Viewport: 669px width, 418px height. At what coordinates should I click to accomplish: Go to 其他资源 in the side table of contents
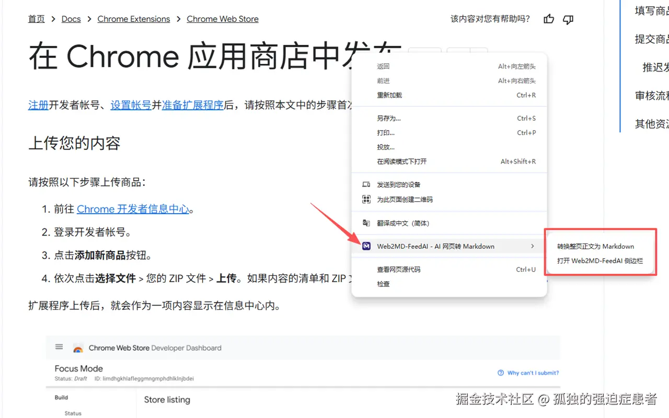[x=652, y=124]
